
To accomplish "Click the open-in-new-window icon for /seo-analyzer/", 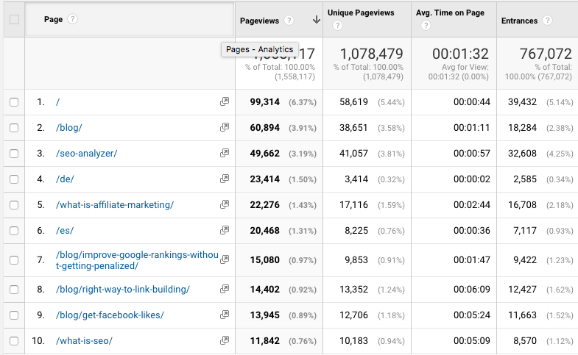I will tap(225, 153).
